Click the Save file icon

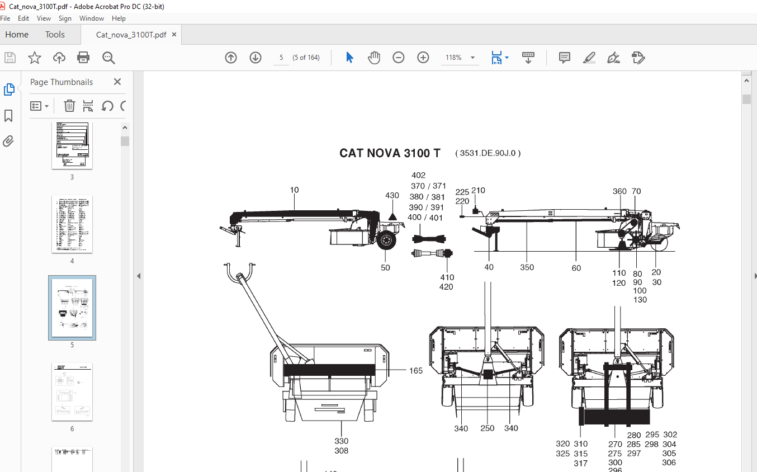10,58
